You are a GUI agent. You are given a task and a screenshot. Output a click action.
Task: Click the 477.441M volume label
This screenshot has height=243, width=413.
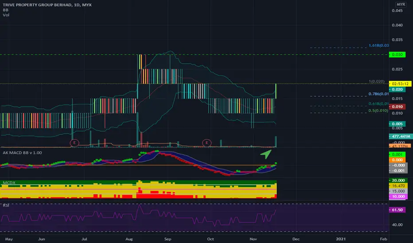[401, 137]
